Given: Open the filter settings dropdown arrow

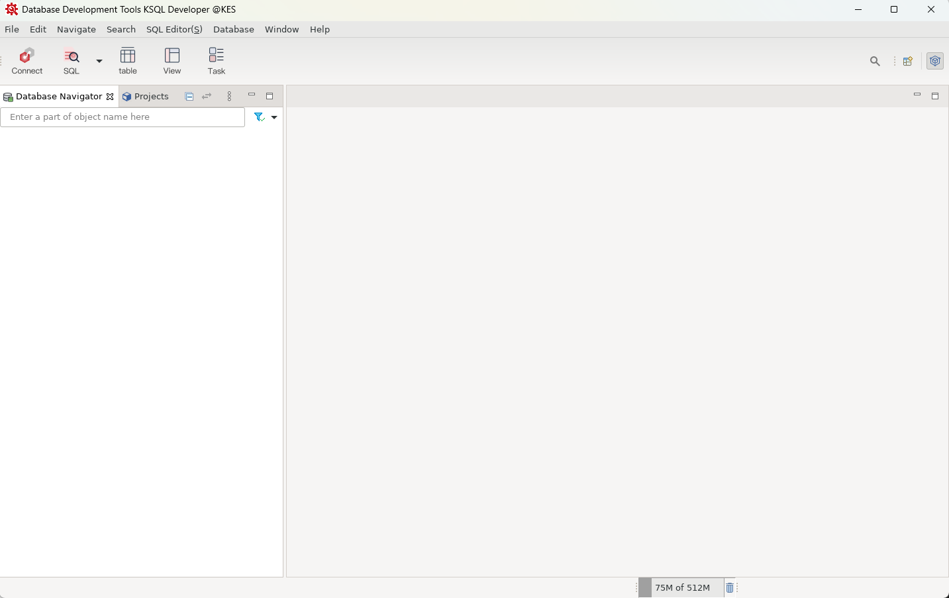Looking at the screenshot, I should 274,117.
